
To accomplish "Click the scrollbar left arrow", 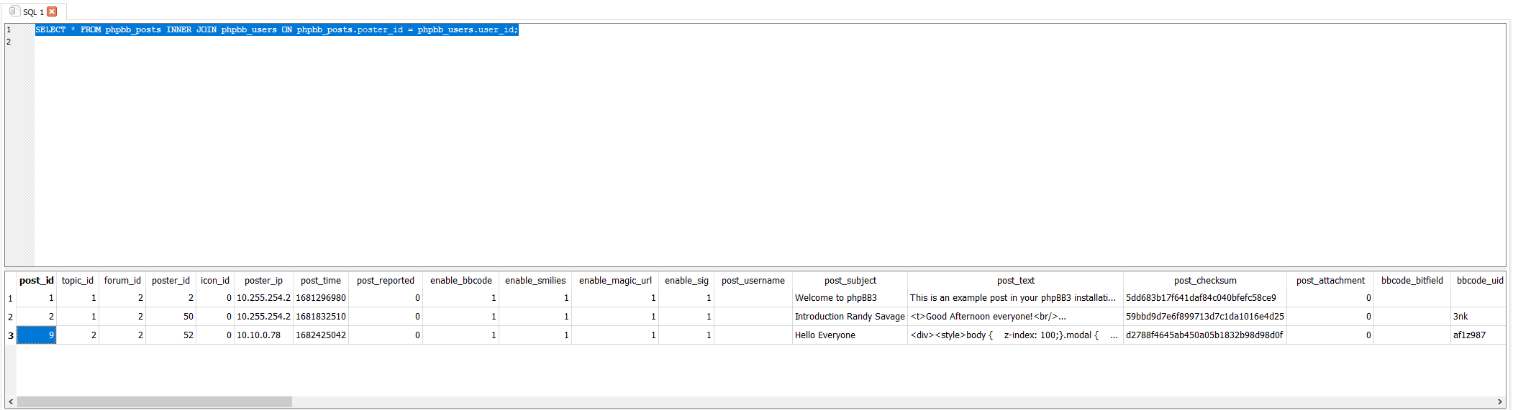I will pyautogui.click(x=10, y=402).
